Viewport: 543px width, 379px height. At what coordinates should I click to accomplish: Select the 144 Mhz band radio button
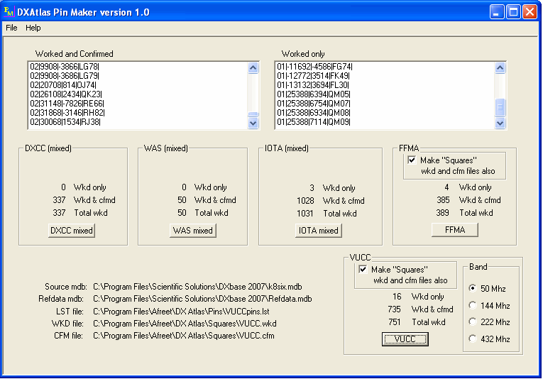[x=473, y=305]
